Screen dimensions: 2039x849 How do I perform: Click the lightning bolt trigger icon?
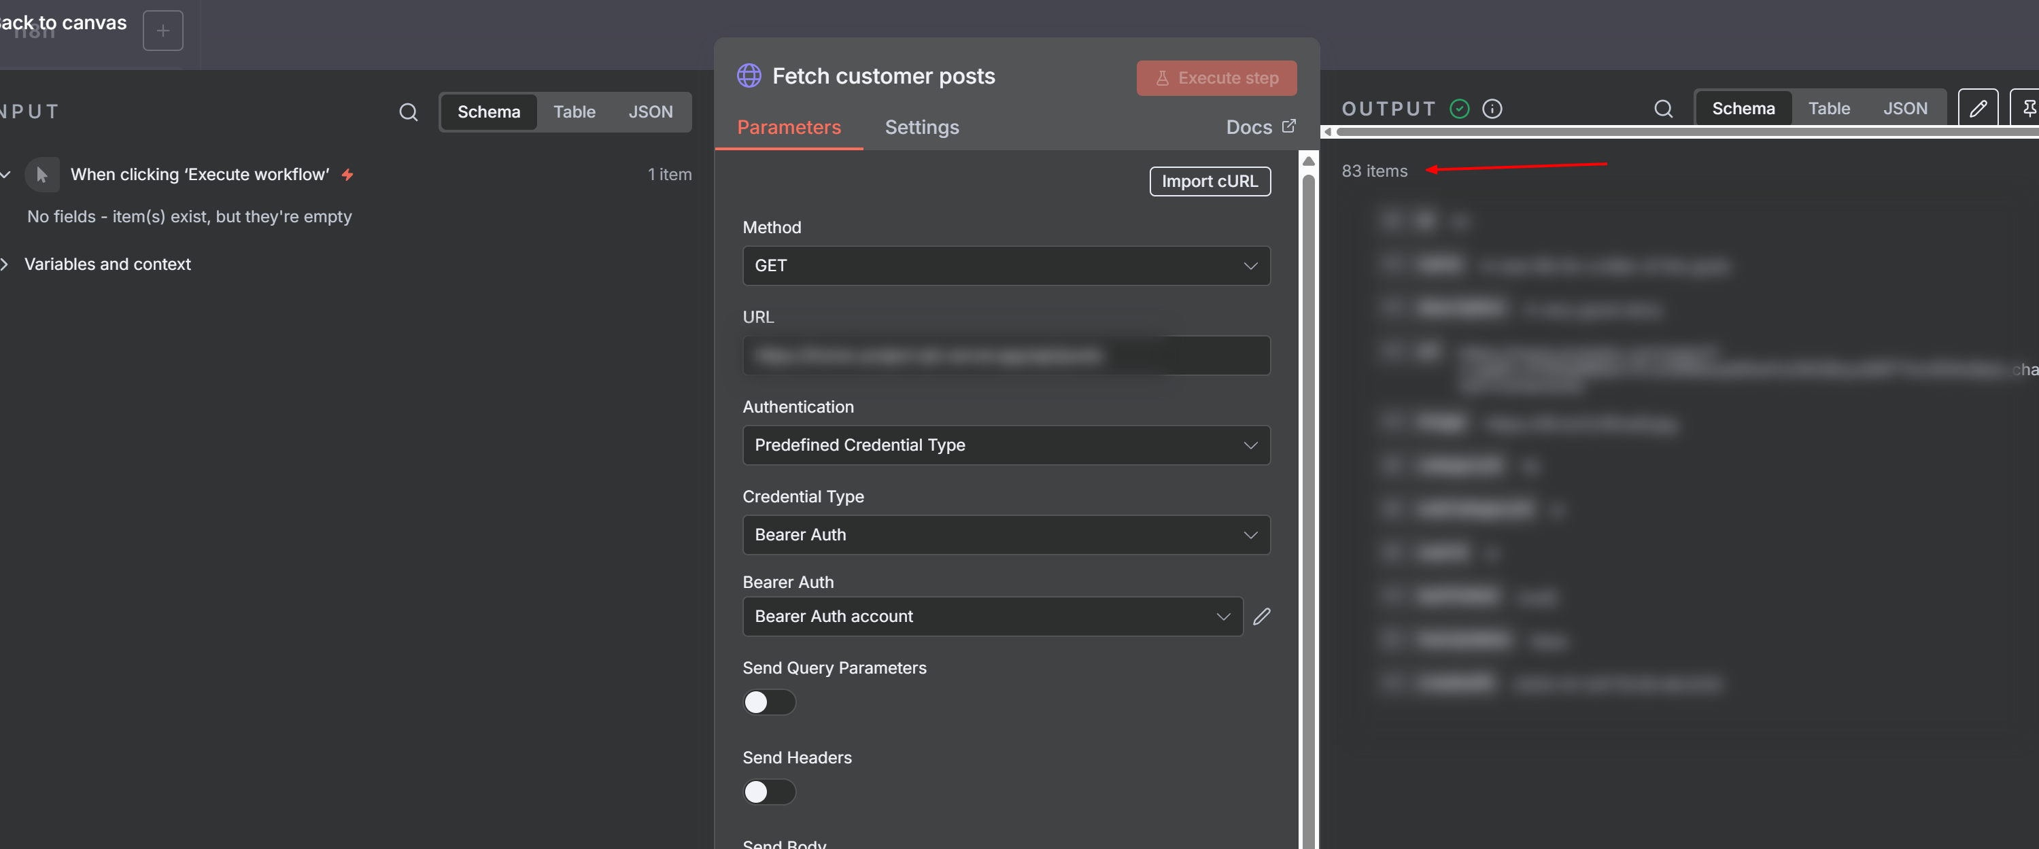(x=347, y=175)
